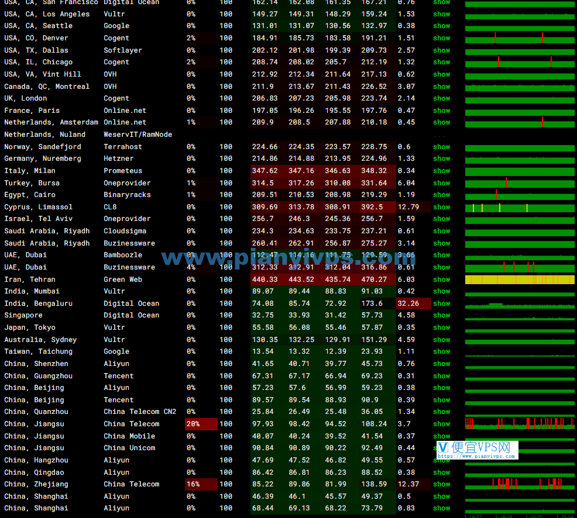Click the "China Unicom" provider text
577x518 pixels.
[129, 448]
